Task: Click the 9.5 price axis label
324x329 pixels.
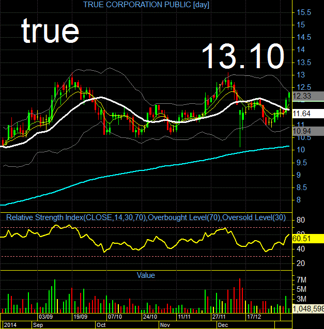Action: (302, 163)
